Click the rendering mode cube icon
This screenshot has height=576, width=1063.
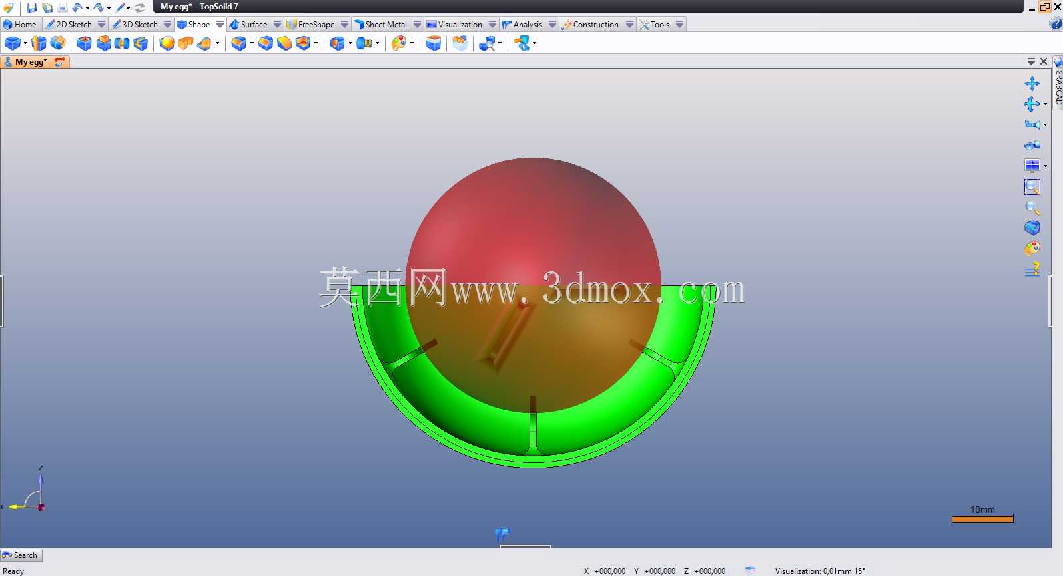coord(1032,228)
